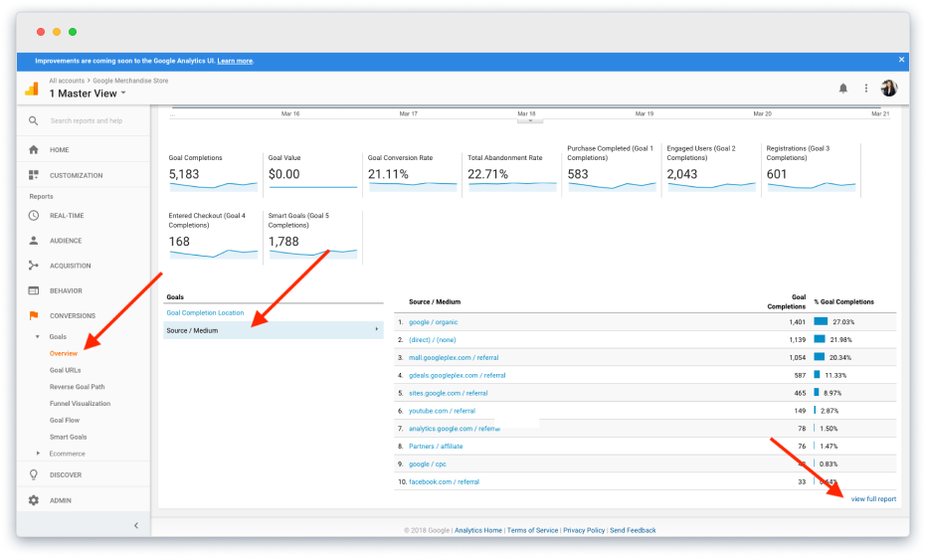
Task: Collapse the Goals tree section
Action: pos(37,336)
